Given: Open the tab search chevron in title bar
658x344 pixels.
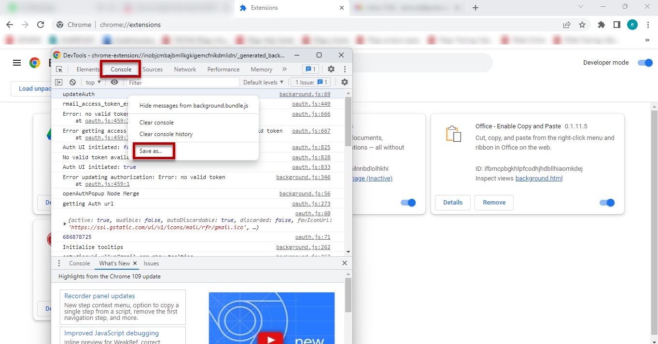Looking at the screenshot, I should click(581, 7).
